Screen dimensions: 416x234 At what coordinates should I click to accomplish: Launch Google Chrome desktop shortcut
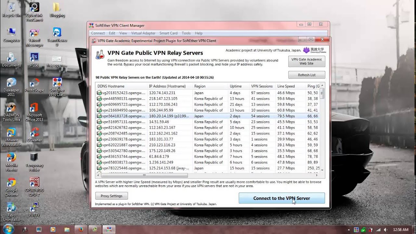(x=11, y=187)
